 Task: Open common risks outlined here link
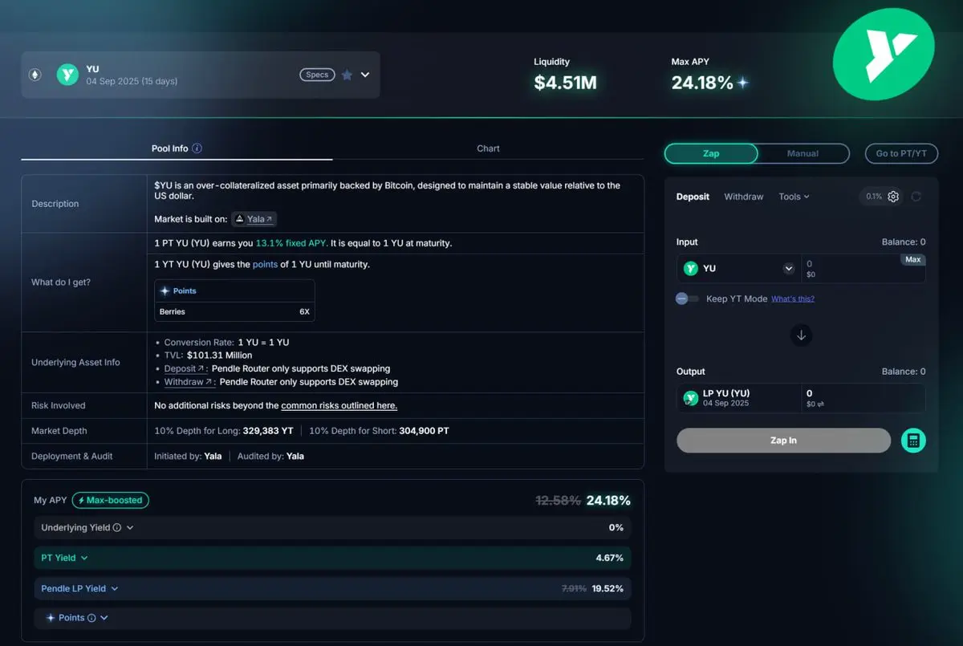tap(339, 405)
